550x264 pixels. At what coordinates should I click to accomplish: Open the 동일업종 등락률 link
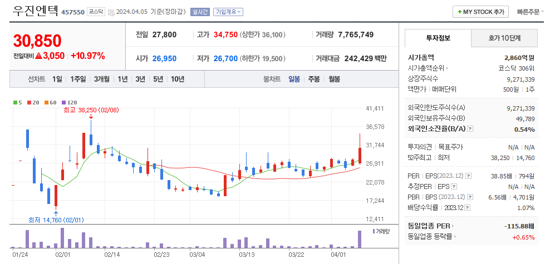point(433,237)
